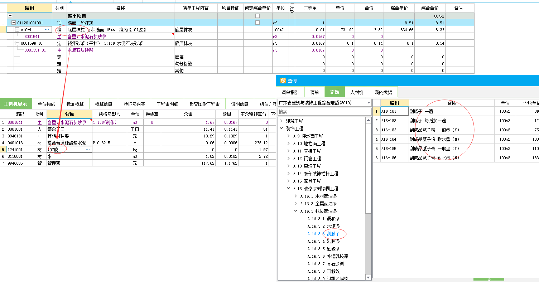Select the 定额 tab
The height and width of the screenshot is (282, 539).
(x=335, y=92)
